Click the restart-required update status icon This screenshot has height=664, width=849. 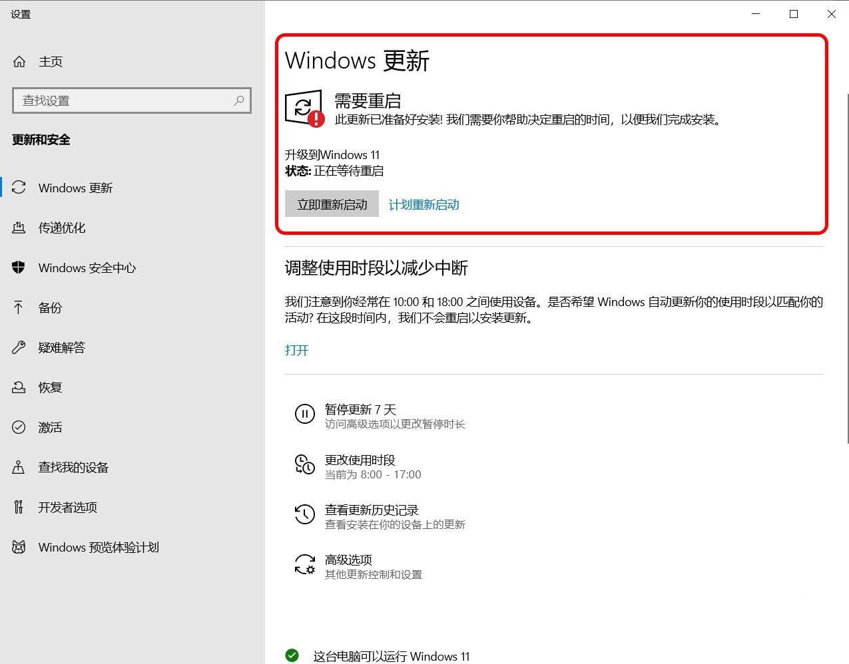[x=305, y=108]
